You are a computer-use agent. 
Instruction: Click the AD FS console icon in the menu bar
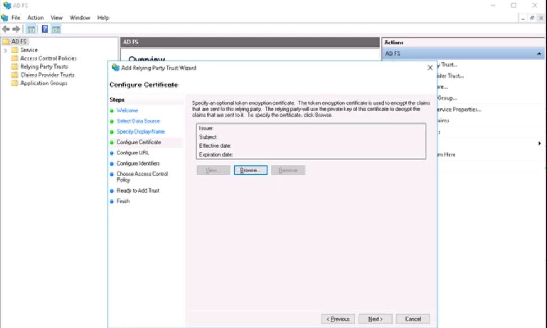(x=4, y=17)
